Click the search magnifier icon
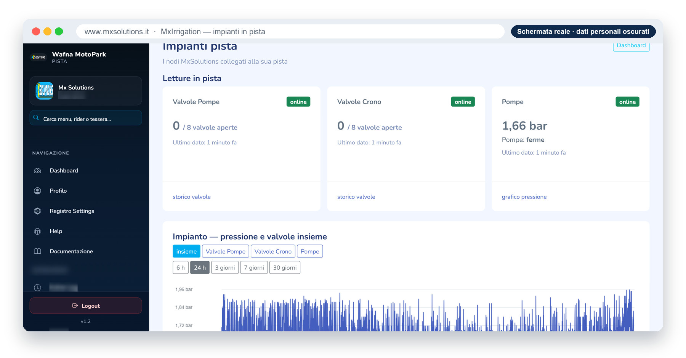This screenshot has width=686, height=358. point(36,118)
